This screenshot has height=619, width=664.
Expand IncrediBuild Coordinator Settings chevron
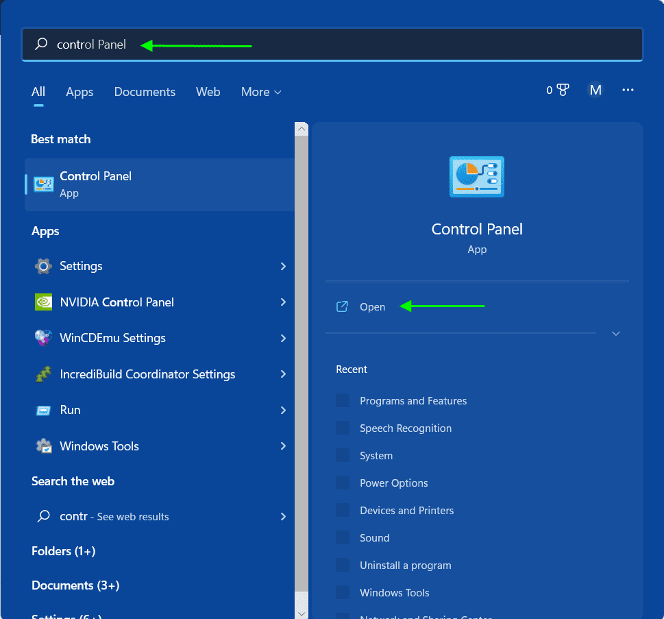pyautogui.click(x=283, y=374)
